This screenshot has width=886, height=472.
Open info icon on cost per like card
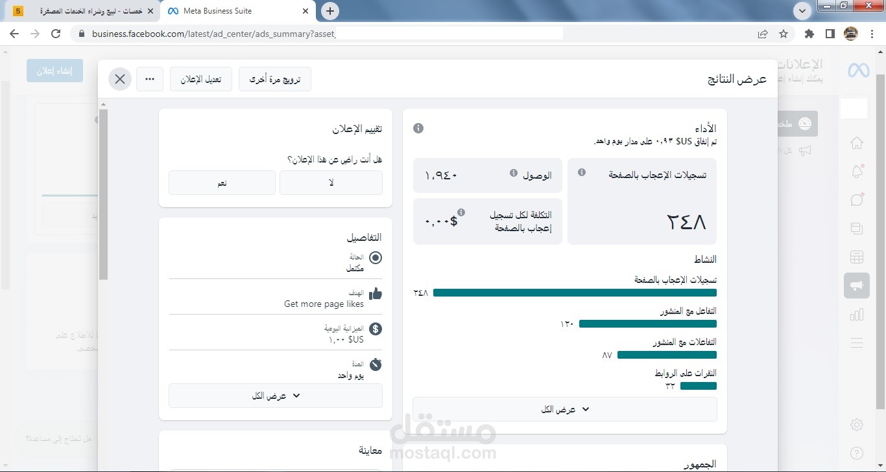pos(461,212)
